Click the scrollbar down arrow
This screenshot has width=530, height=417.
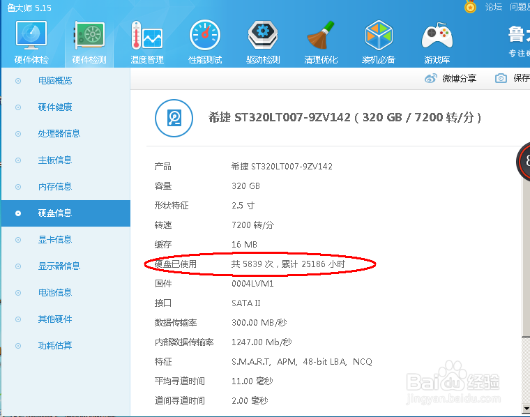coord(527,409)
